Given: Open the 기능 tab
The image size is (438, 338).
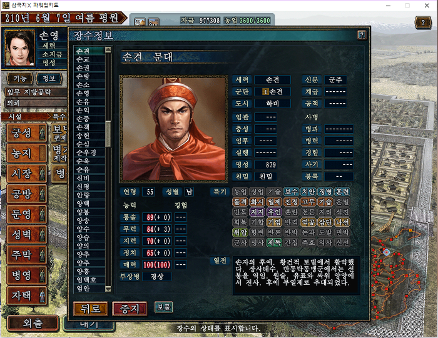Looking at the screenshot, I should point(20,79).
